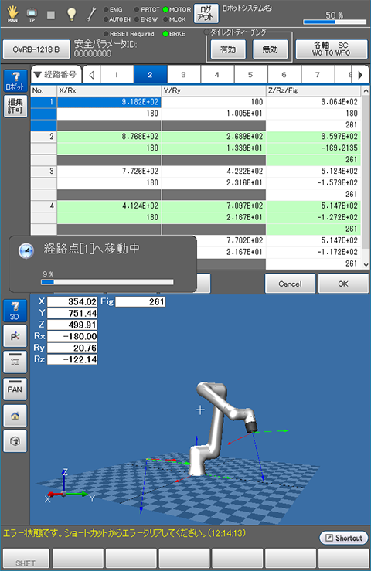Reset view with the home icon
The height and width of the screenshot is (571, 371).
tap(15, 416)
